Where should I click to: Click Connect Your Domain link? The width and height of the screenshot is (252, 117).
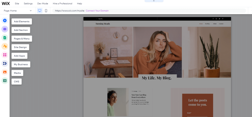(x=97, y=11)
